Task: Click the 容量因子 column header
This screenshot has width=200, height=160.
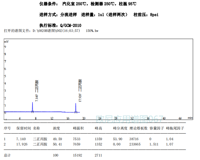Action: [156, 128]
